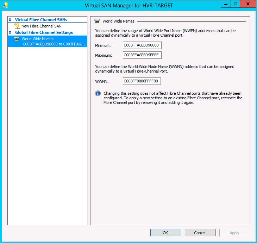Confirm the settings with OK button
Viewport: 257px width, 243px height.
(x=166, y=233)
